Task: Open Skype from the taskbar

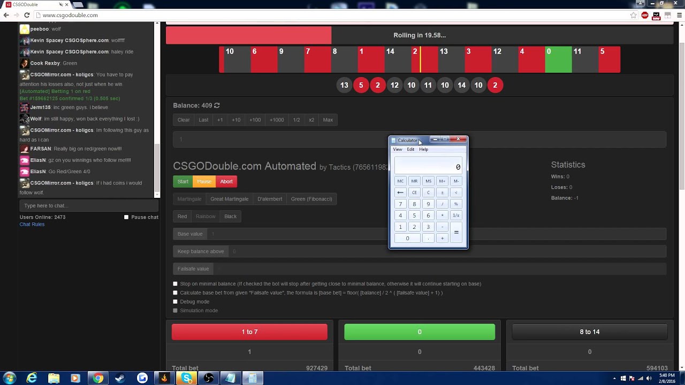Action: coord(186,378)
